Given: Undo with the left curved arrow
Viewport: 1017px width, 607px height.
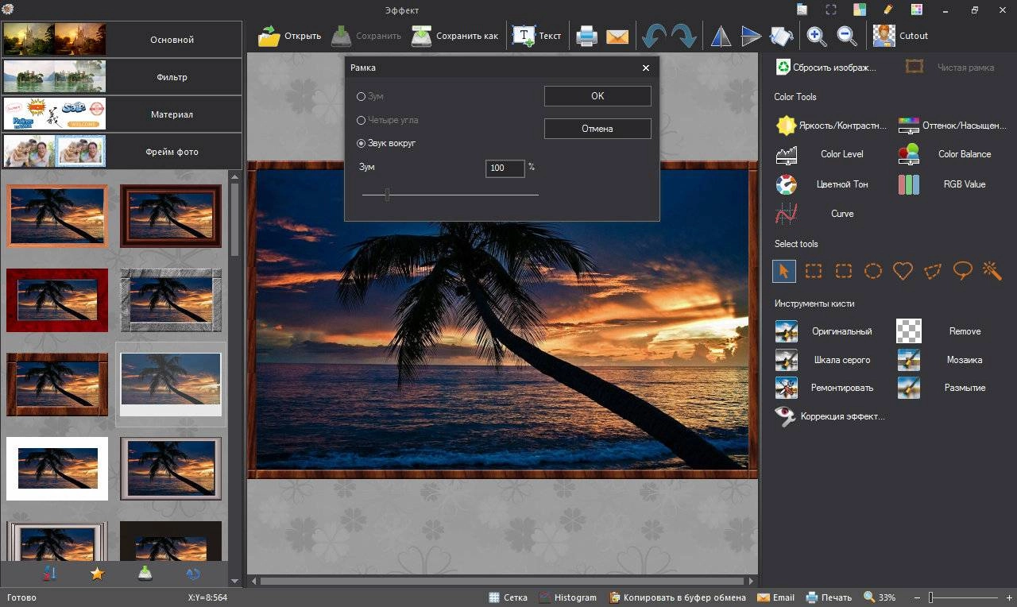Looking at the screenshot, I should coord(654,36).
